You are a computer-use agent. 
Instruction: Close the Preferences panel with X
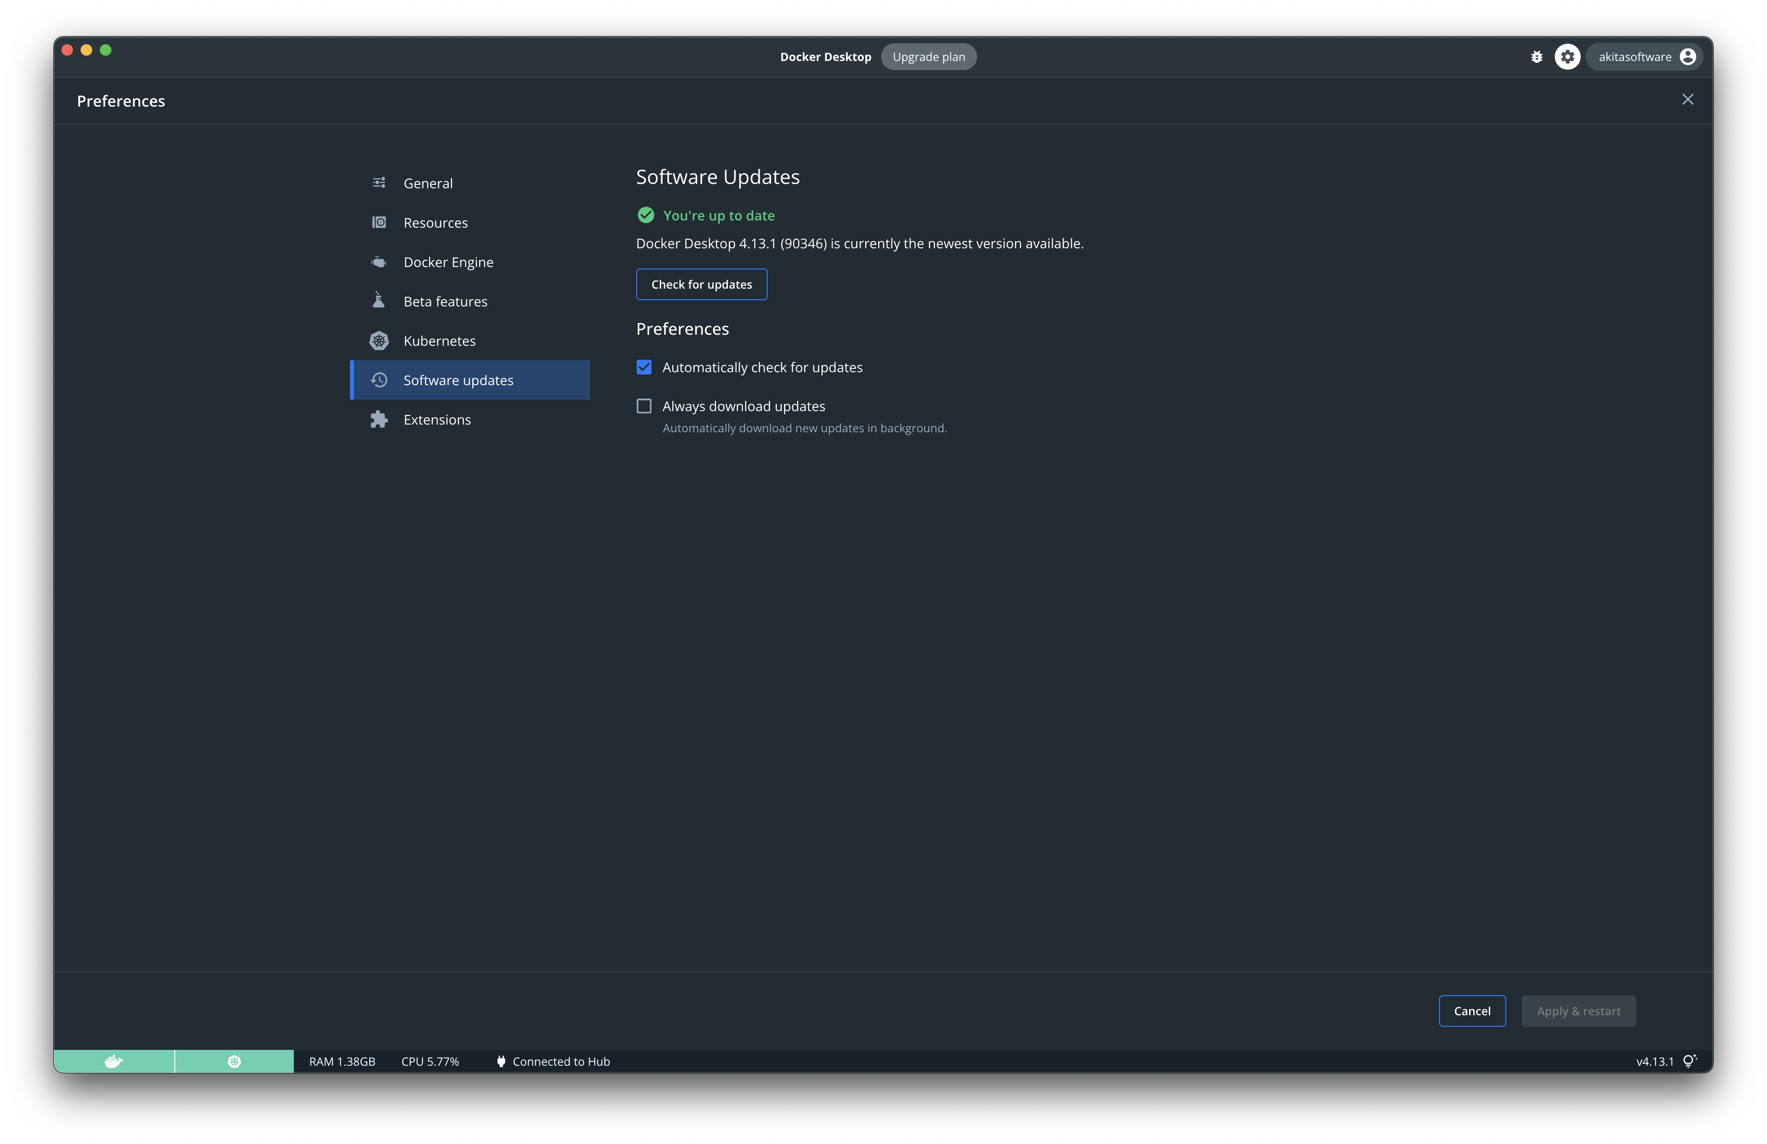1687,99
